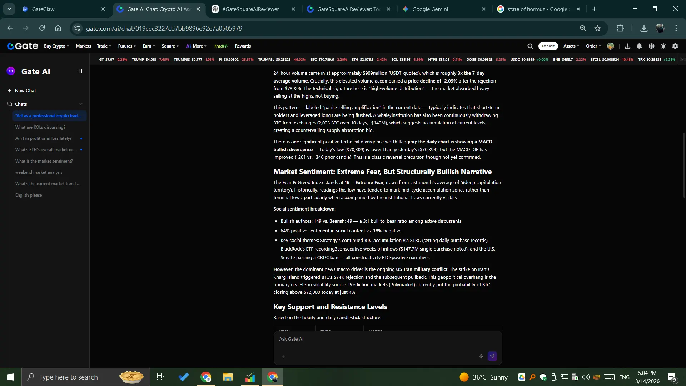
Task: Toggle the light/dark theme sun icon
Action: click(663, 46)
